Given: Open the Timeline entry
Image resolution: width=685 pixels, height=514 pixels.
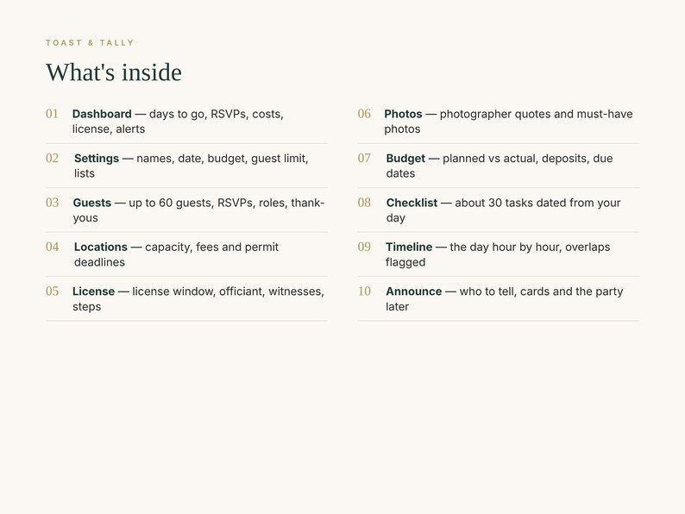Looking at the screenshot, I should click(x=409, y=248).
